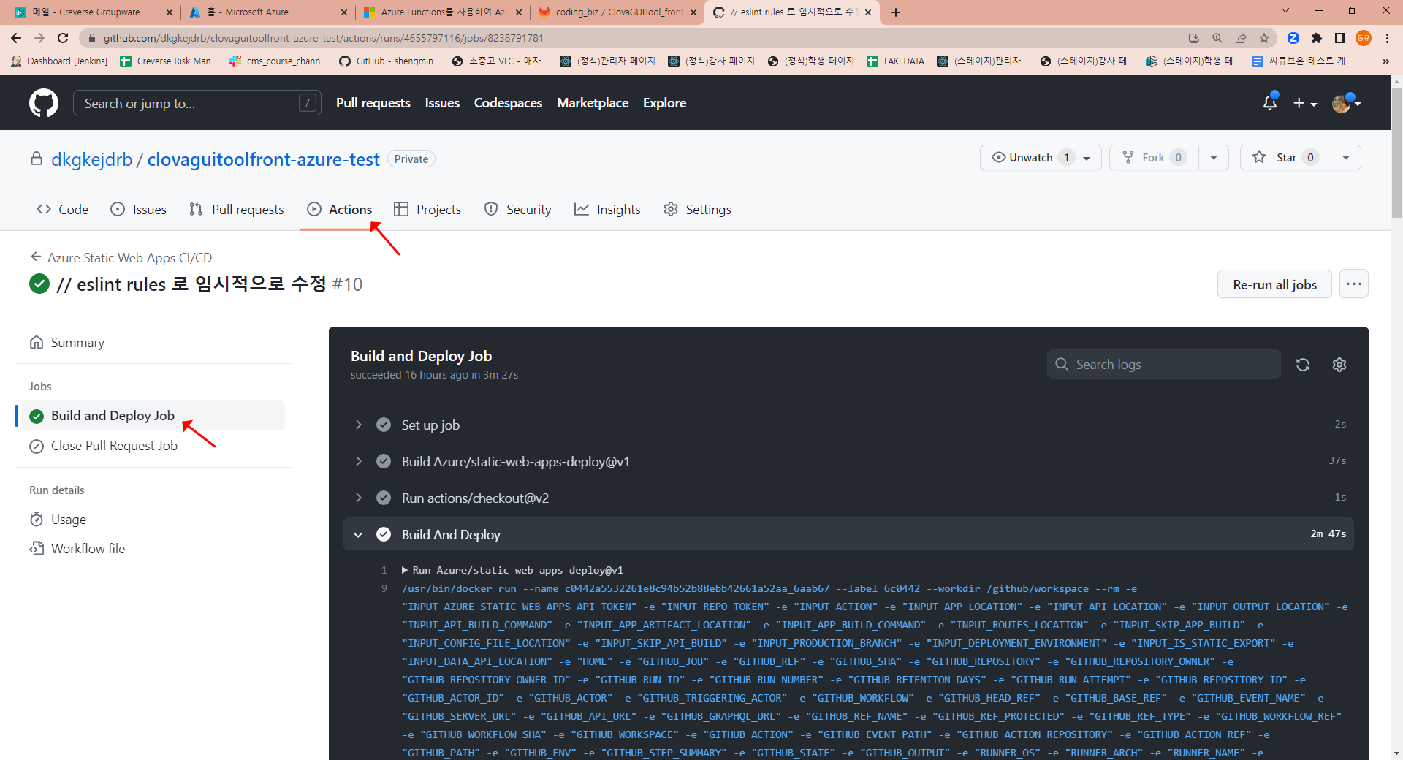
Task: Expand the Run actions/checkout@v2 step
Action: tap(358, 498)
